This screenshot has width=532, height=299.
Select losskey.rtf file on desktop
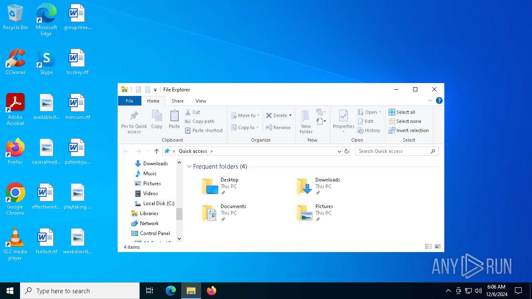[77, 62]
